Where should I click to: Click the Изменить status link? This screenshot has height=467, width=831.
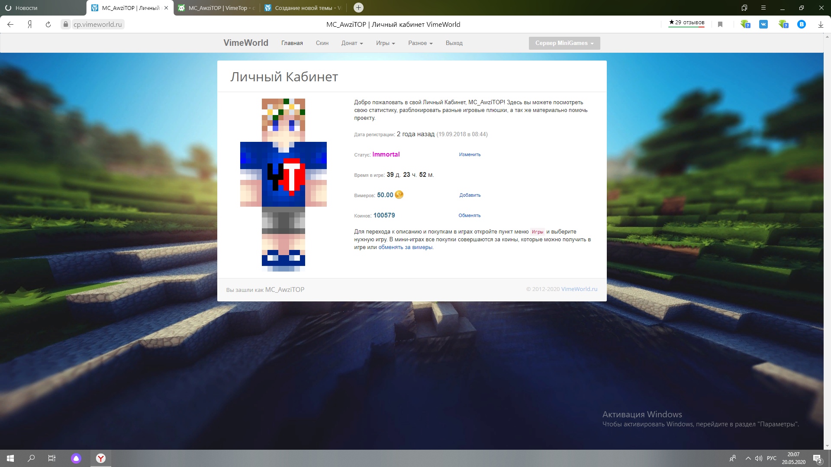tap(470, 155)
